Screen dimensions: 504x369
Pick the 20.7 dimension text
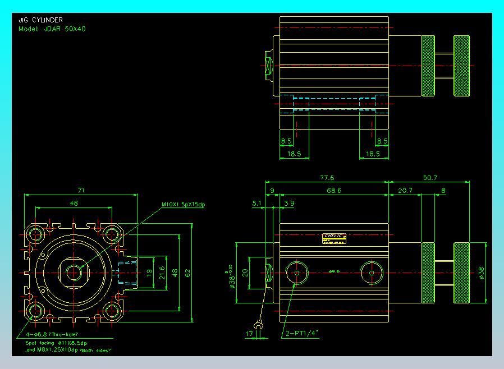click(x=405, y=191)
